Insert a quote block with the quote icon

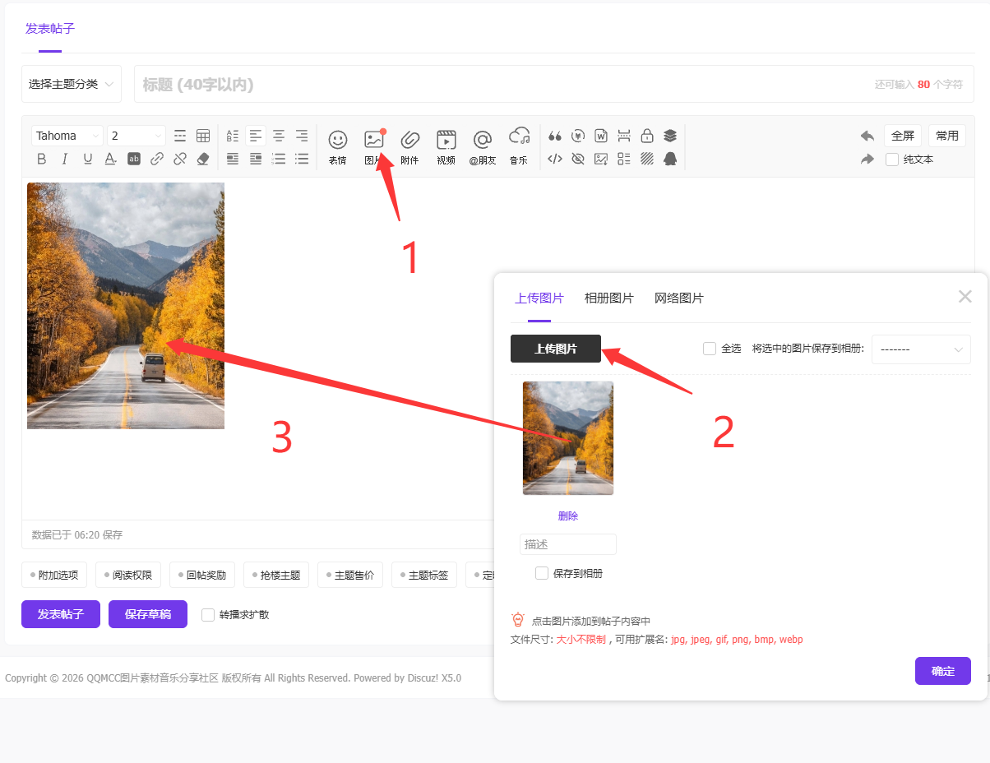pyautogui.click(x=555, y=136)
